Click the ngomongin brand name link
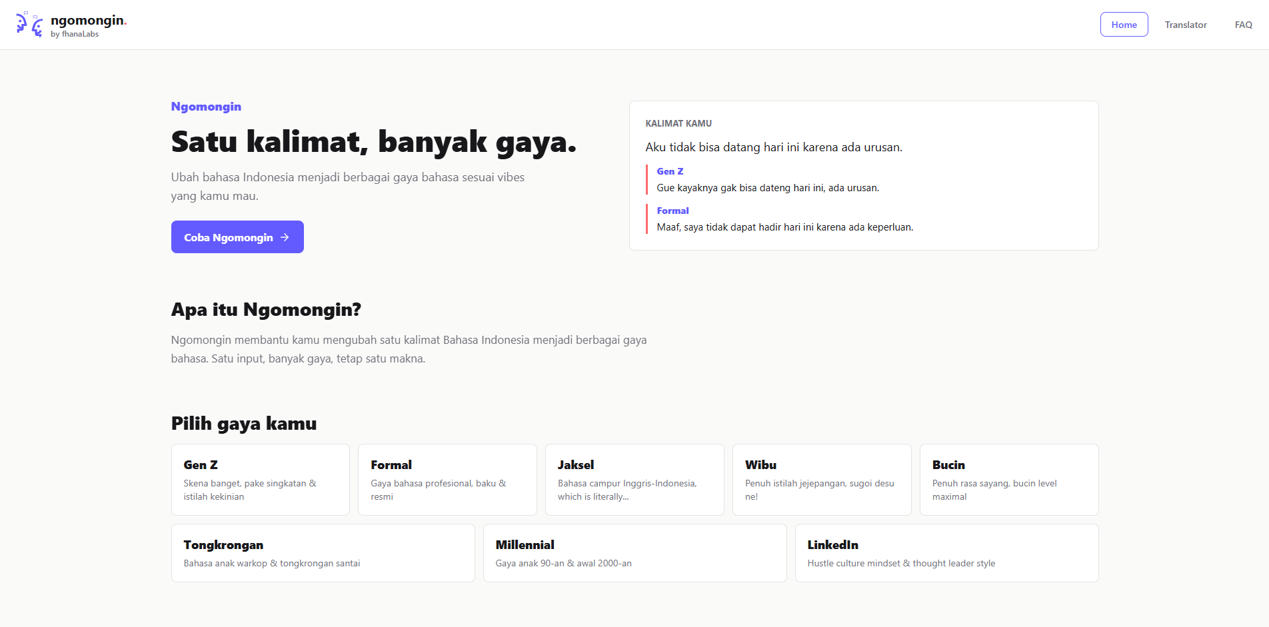The height and width of the screenshot is (627, 1269). point(89,20)
